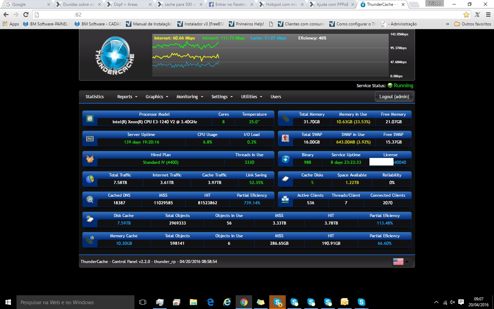Screen dimensions: 494x309
Task: Expand the Reports menu
Action: 127,97
